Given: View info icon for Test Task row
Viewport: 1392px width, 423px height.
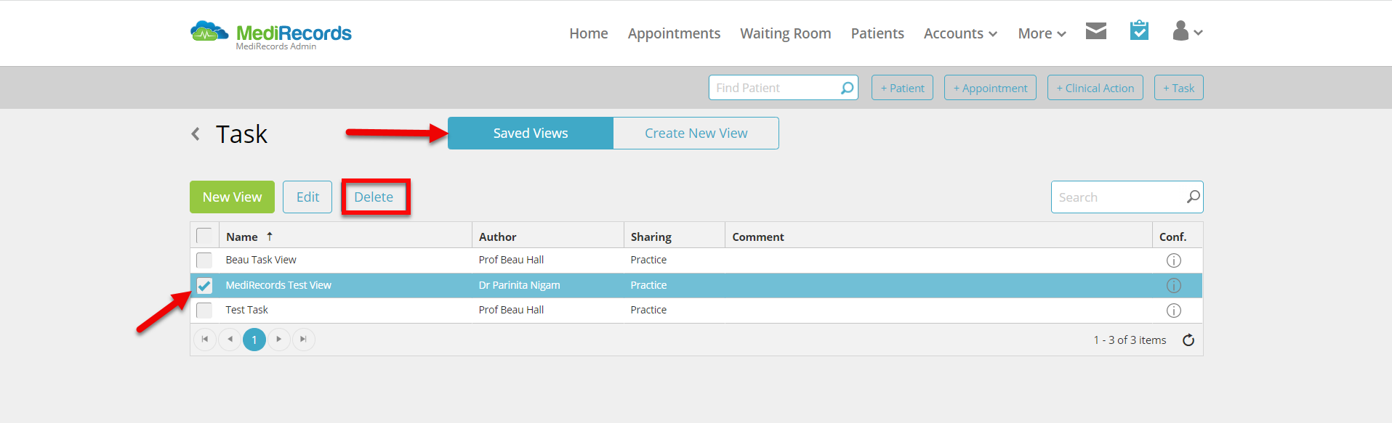Looking at the screenshot, I should click(1173, 311).
